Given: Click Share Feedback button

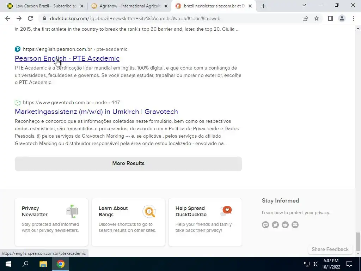Looking at the screenshot, I should pyautogui.click(x=330, y=249).
